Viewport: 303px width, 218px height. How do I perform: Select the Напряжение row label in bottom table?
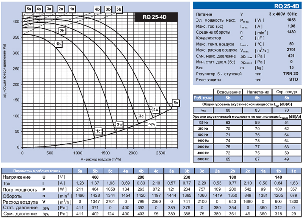tap(17, 177)
